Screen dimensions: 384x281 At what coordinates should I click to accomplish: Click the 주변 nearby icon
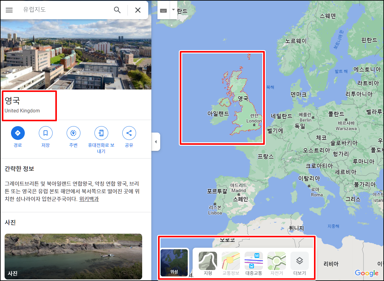click(x=73, y=133)
